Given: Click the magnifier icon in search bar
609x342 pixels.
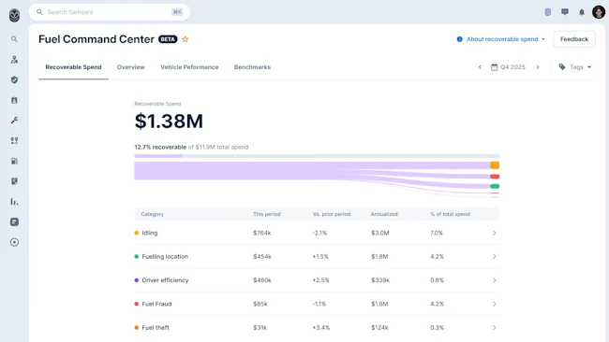Looking at the screenshot, I should (x=39, y=12).
